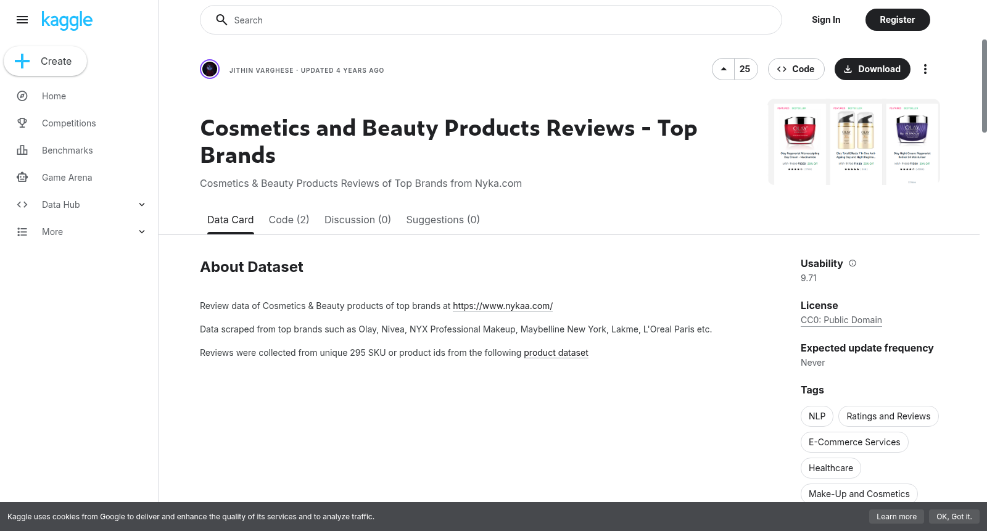The height and width of the screenshot is (531, 987).
Task: Select the Healthcare tag
Action: click(831, 468)
